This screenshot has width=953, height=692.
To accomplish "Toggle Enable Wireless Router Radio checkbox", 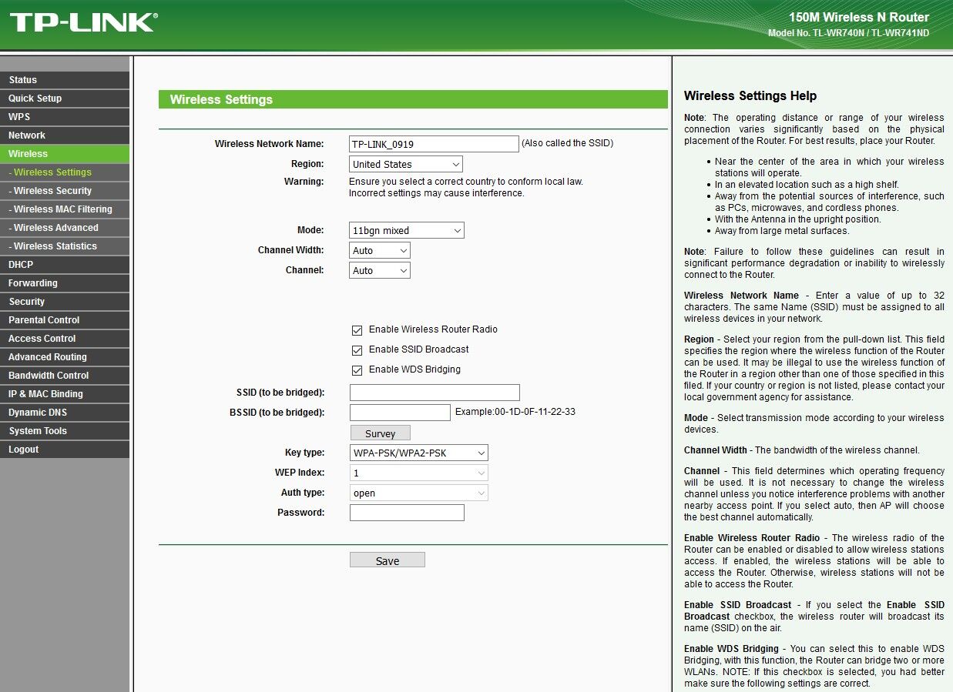I will [357, 330].
